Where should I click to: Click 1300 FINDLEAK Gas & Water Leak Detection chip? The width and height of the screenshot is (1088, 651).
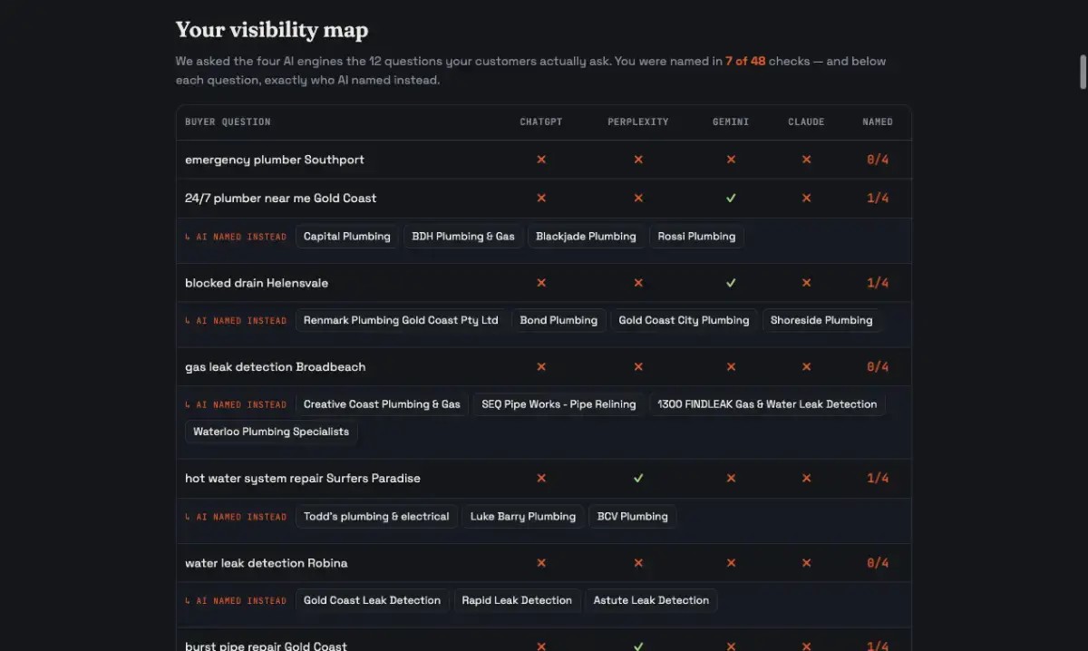[767, 404]
